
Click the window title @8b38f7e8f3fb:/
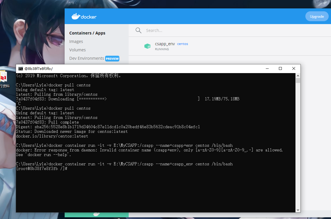pyautogui.click(x=39, y=68)
